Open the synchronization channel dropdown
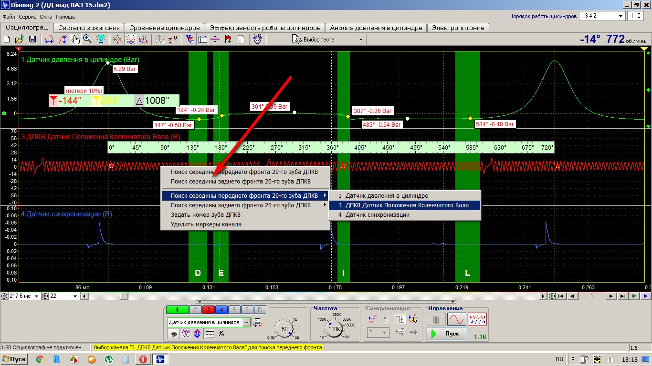This screenshot has height=366, width=652. pos(379,332)
